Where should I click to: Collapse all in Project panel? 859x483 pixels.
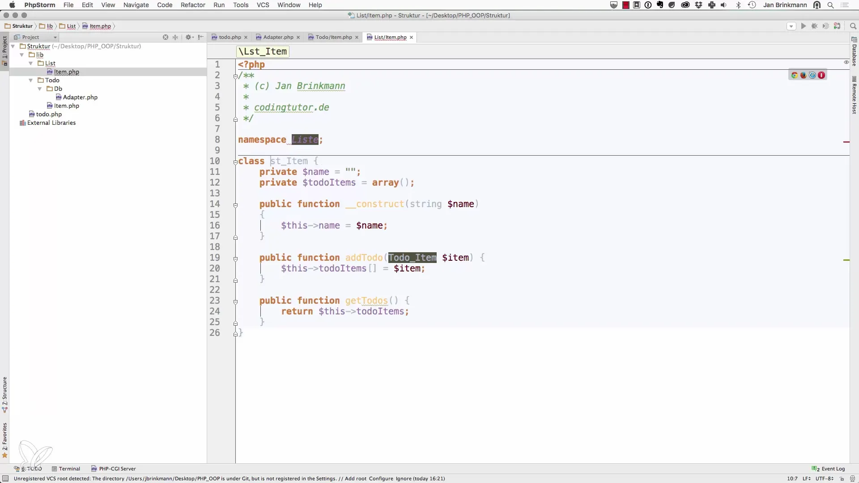coord(175,37)
